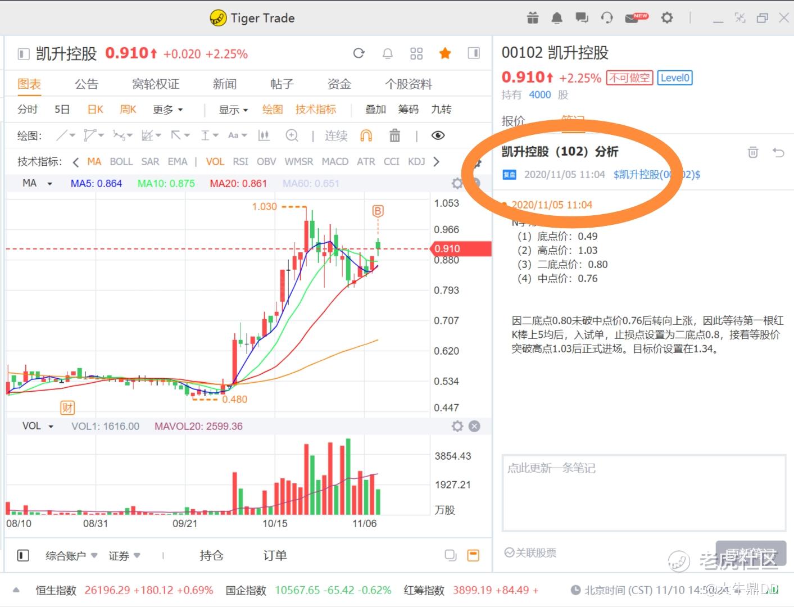Expand the 证券 dropdown
794x607 pixels.
point(124,556)
